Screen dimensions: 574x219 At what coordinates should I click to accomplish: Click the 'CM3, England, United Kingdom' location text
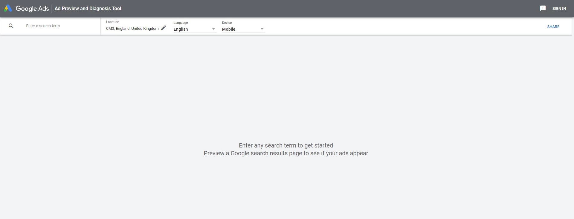[132, 29]
